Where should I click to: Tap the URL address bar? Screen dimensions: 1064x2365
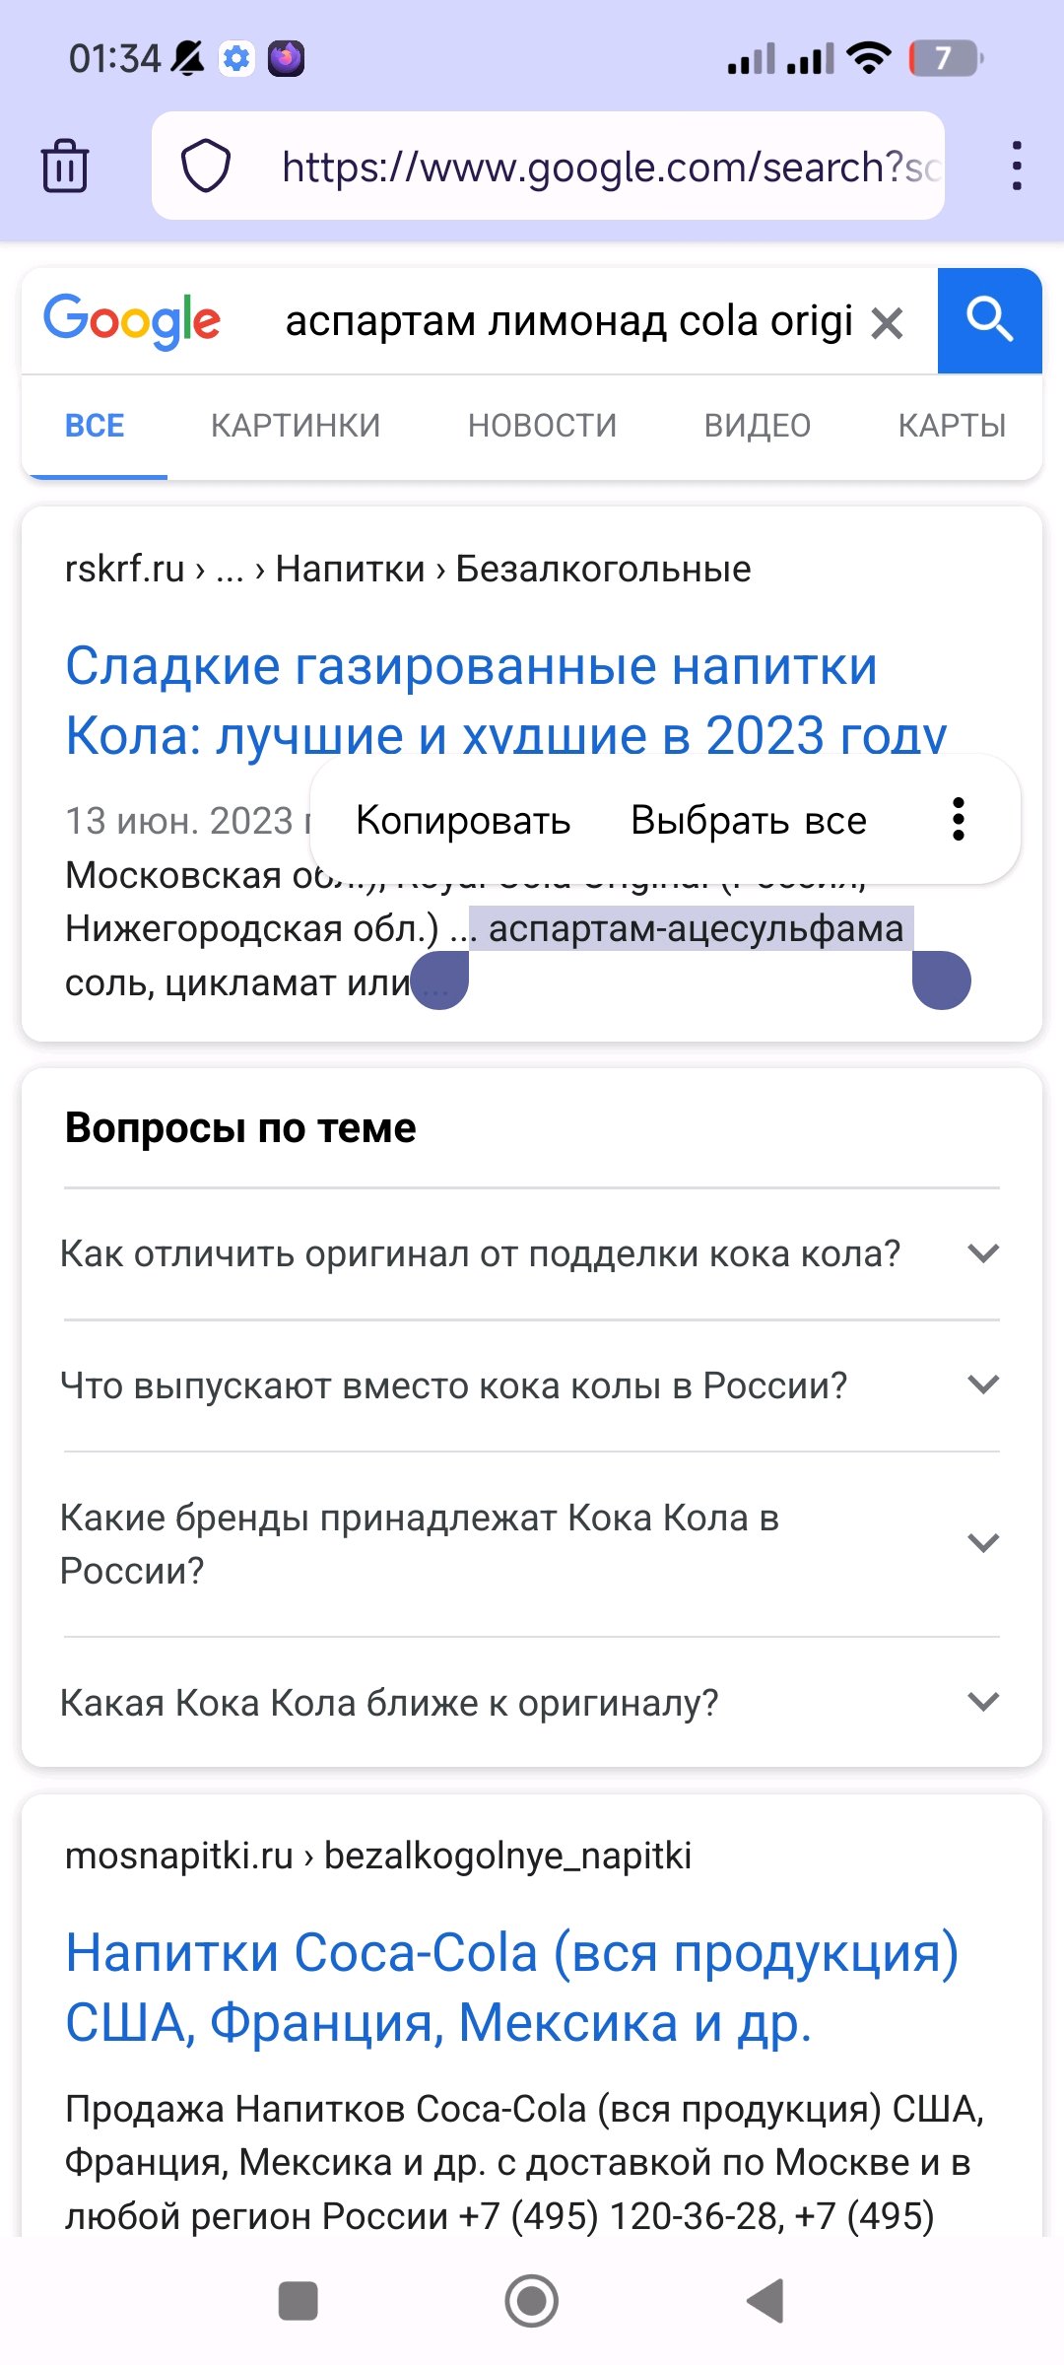coord(611,166)
